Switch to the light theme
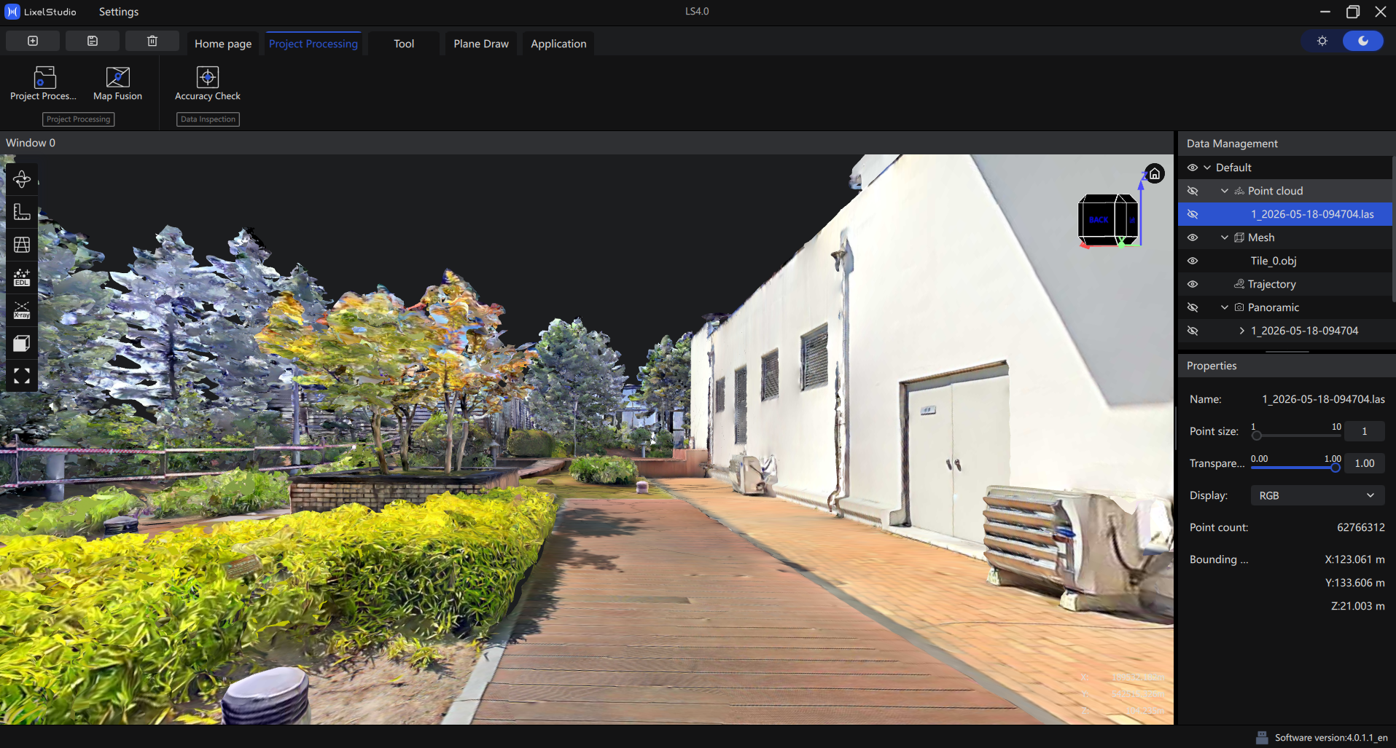 coord(1322,41)
